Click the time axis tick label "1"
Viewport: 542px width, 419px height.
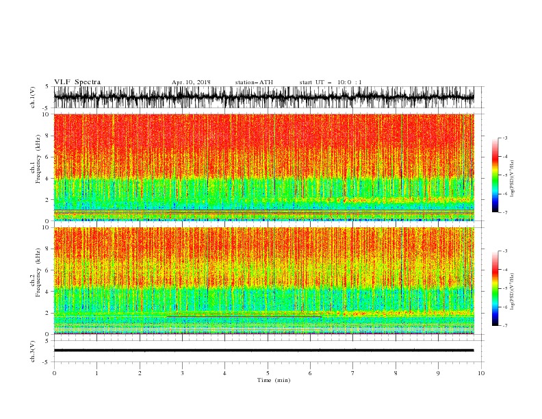coord(96,373)
